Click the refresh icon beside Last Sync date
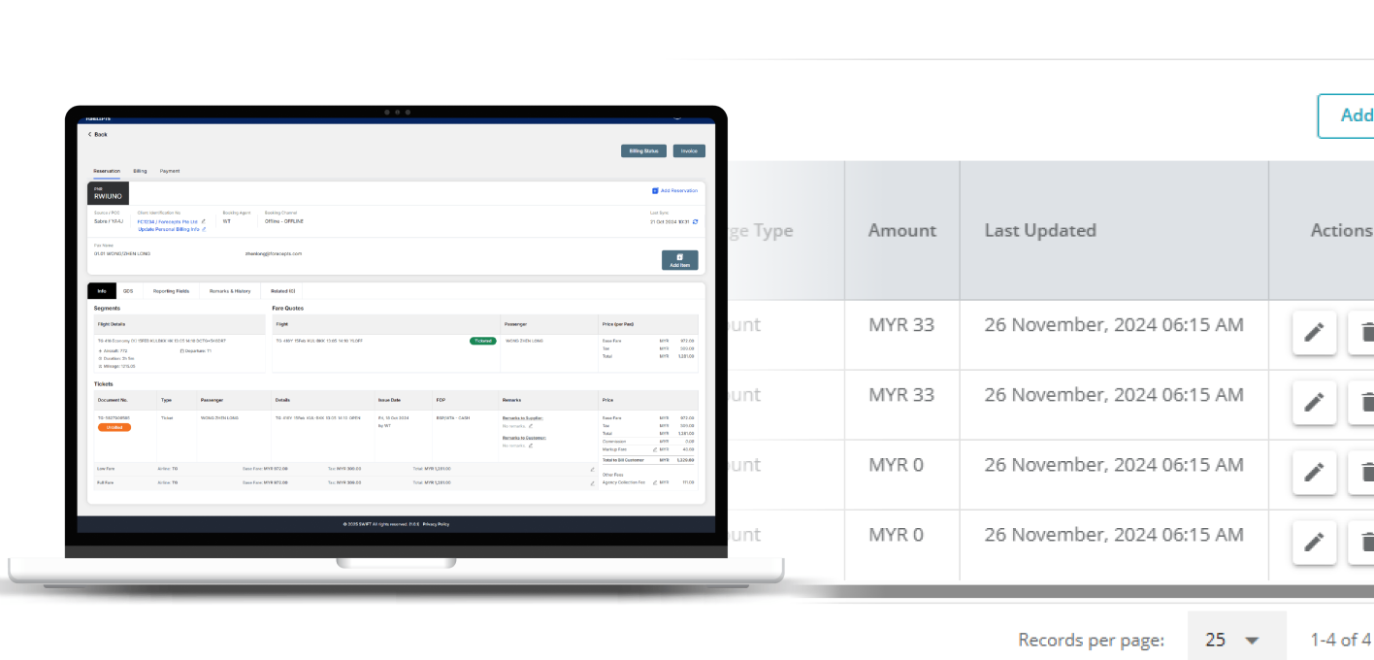Viewport: 1374px width, 660px height. 695,221
